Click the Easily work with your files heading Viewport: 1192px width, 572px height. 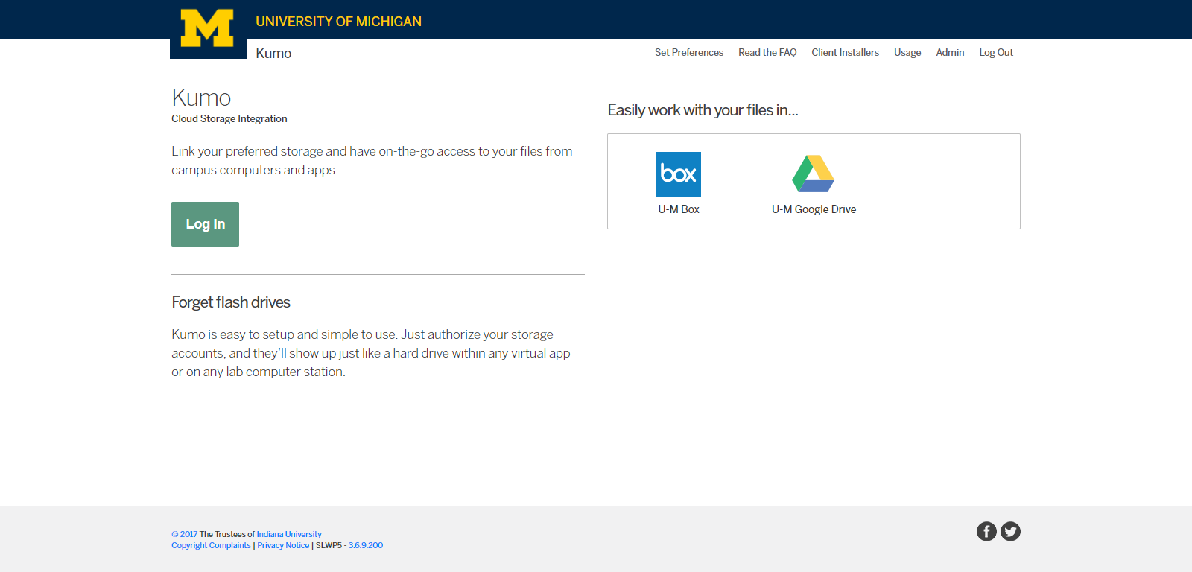coord(703,110)
